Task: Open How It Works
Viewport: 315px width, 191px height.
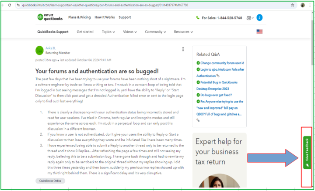Action: coord(105,17)
